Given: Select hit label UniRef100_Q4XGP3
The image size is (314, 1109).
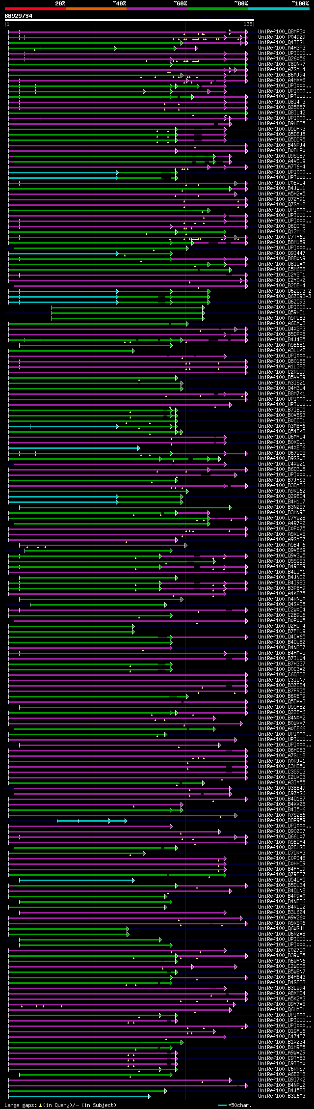Looking at the screenshot, I should [x=282, y=329].
